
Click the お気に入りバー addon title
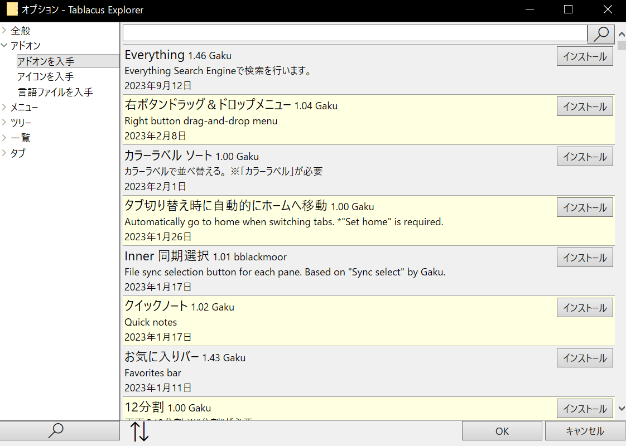point(162,357)
